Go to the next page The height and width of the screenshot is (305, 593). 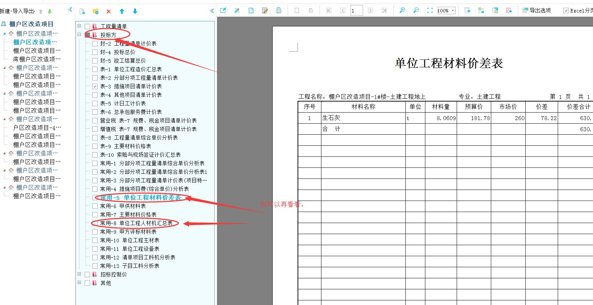371,10
